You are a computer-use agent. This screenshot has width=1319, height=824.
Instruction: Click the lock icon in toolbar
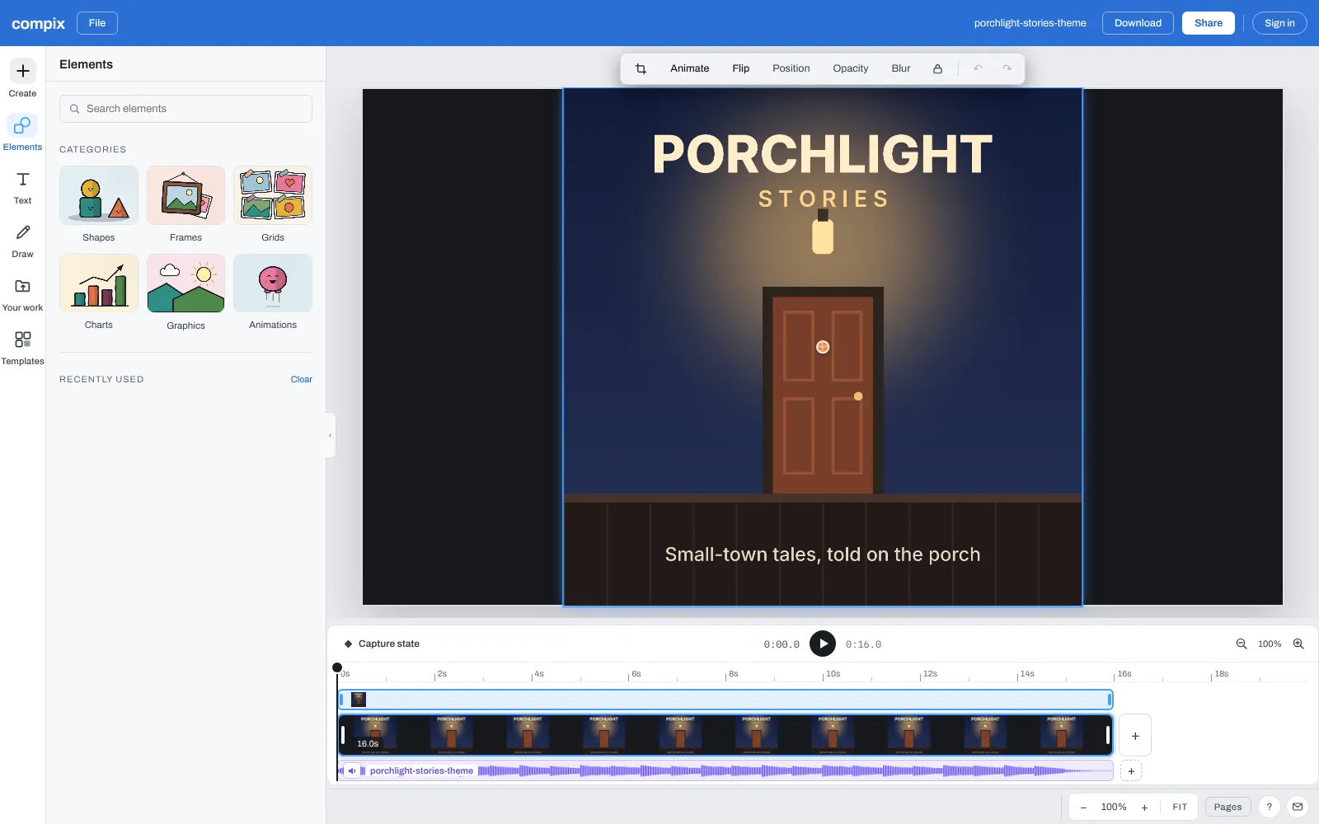pyautogui.click(x=937, y=68)
